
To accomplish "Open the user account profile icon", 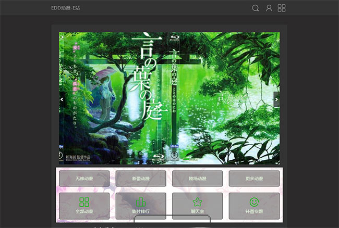I will pos(269,8).
